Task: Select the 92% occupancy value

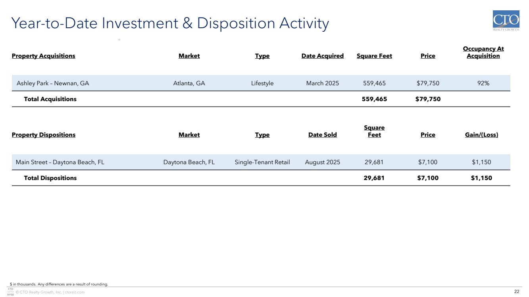Action: click(x=483, y=83)
